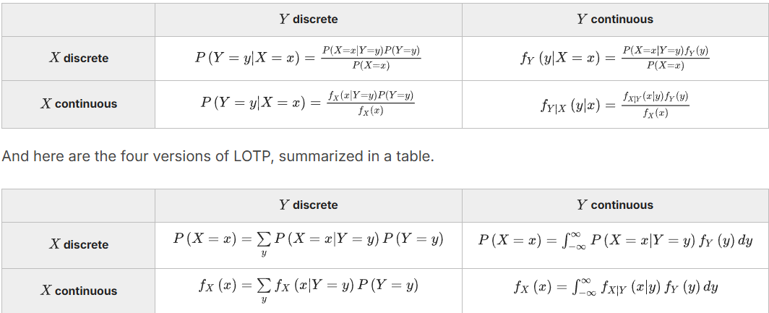This screenshot has width=769, height=313.
Task: Click the summation formula for f_X(x)
Action: coord(308,288)
